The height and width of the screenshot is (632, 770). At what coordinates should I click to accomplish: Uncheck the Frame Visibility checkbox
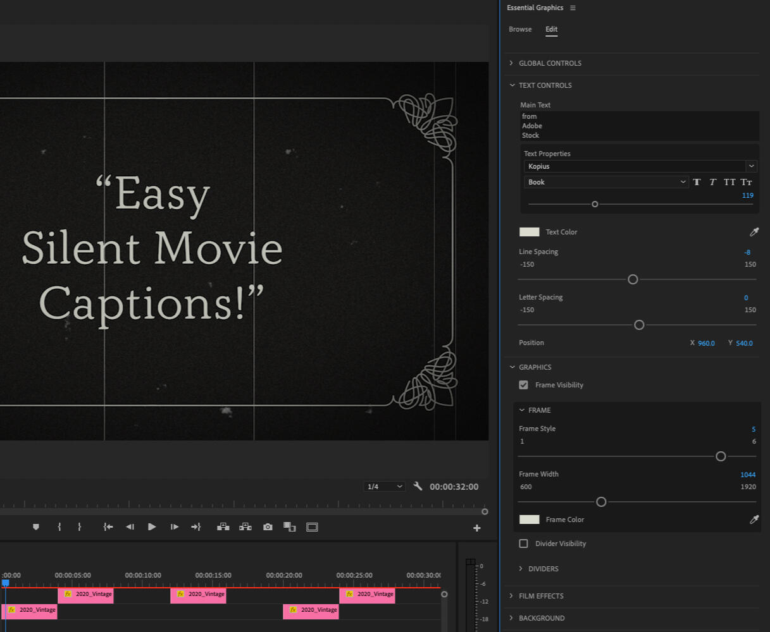(x=523, y=385)
